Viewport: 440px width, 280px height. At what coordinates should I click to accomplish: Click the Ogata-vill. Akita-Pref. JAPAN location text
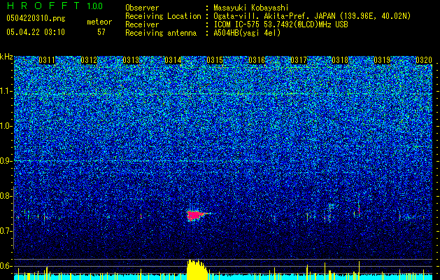coord(312,16)
